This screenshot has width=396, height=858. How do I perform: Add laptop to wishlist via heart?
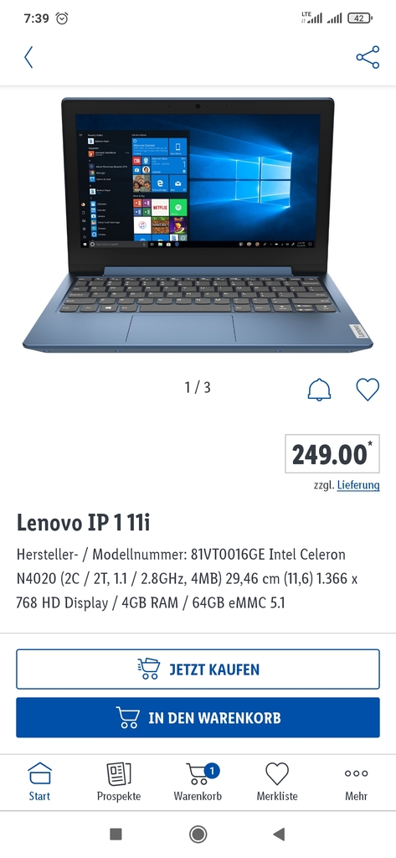click(368, 389)
